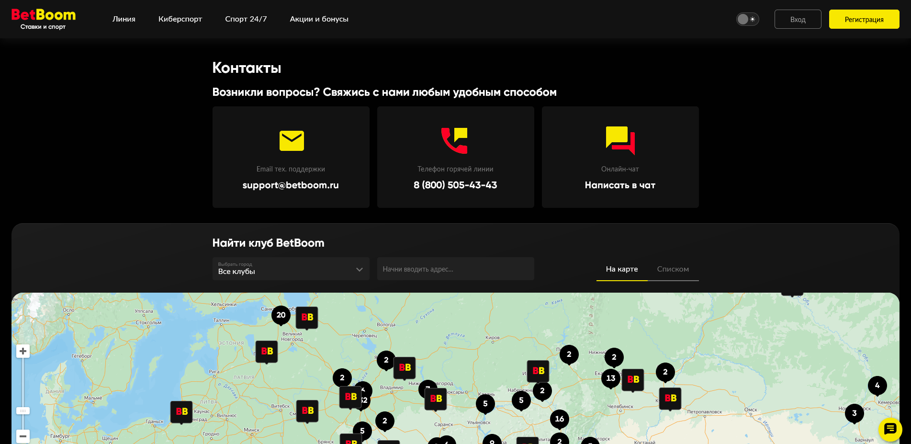The height and width of the screenshot is (444, 911).
Task: Open the 'Киберспорт' menu item
Action: (180, 19)
